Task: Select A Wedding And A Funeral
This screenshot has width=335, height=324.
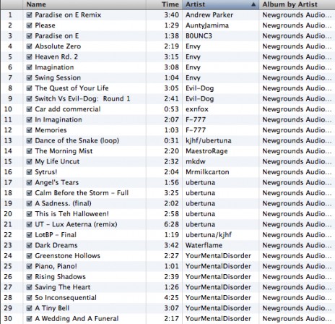Action: 77,319
